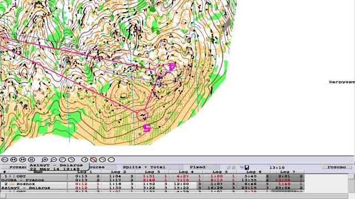Click the 2:01 split in Leg 7
355x199 pixels.
(x=284, y=176)
